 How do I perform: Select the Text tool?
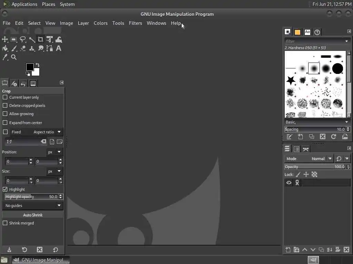[59, 48]
